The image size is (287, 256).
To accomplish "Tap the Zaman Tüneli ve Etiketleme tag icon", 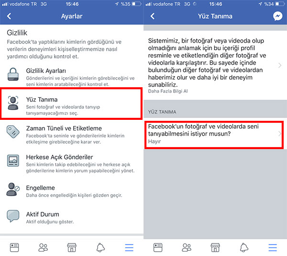I will (13, 131).
